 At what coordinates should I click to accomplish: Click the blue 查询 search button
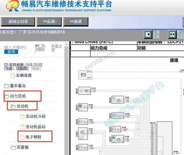click(11, 52)
